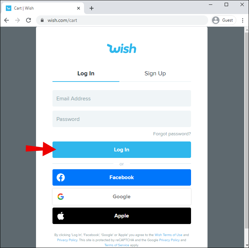Select the Log In tab
This screenshot has width=249, height=248.
coord(86,73)
